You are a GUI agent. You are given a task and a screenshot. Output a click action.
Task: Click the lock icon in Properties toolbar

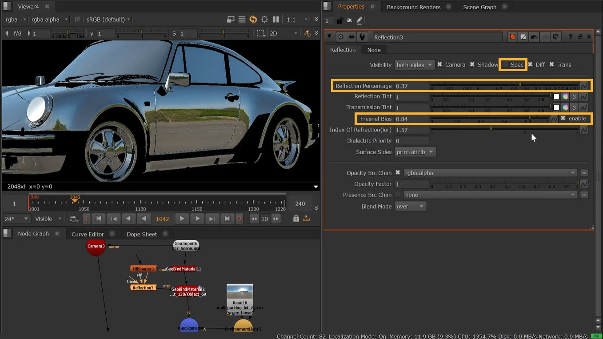pos(339,20)
